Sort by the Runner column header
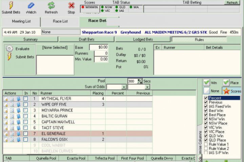The width and height of the screenshot is (244, 162). 65,93
